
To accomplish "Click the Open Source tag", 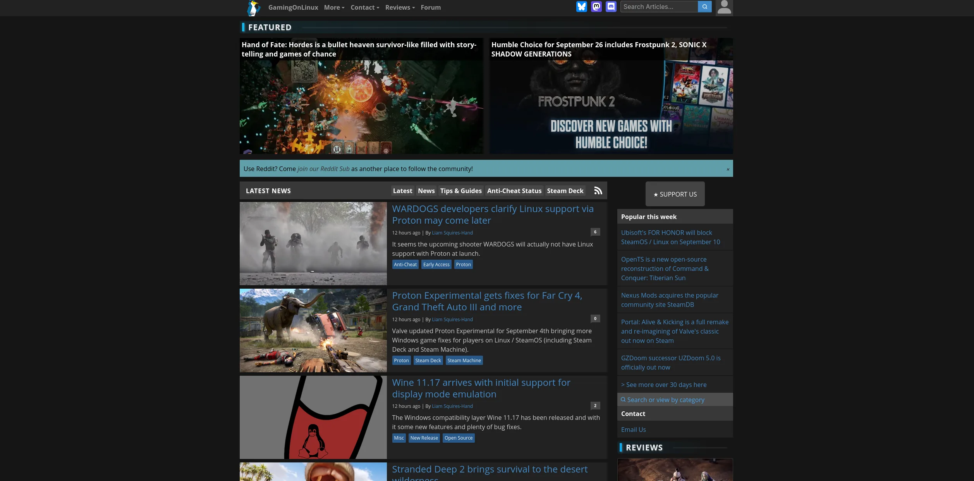I will pyautogui.click(x=459, y=438).
